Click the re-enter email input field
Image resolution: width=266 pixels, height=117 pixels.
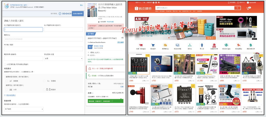[x=43, y=49]
